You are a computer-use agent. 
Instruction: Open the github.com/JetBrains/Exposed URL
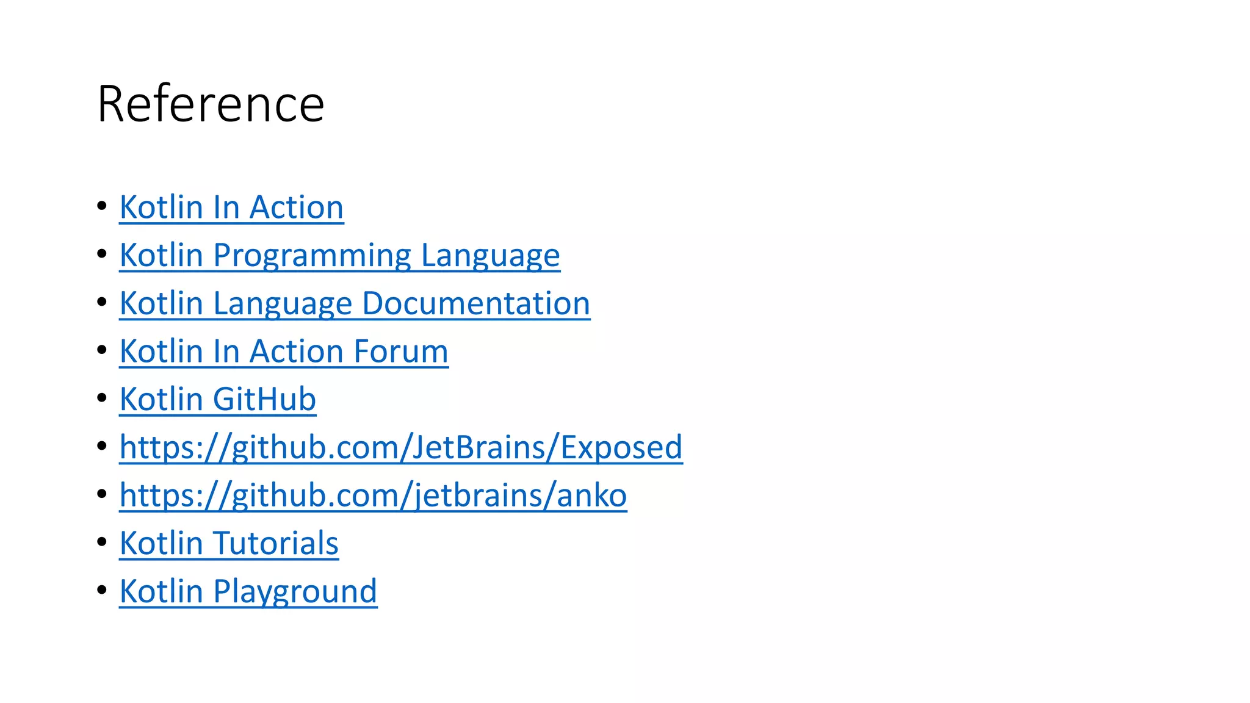(401, 448)
